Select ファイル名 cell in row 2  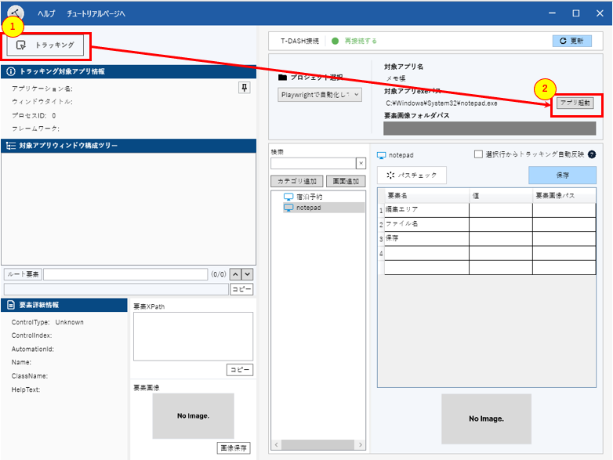click(x=427, y=224)
